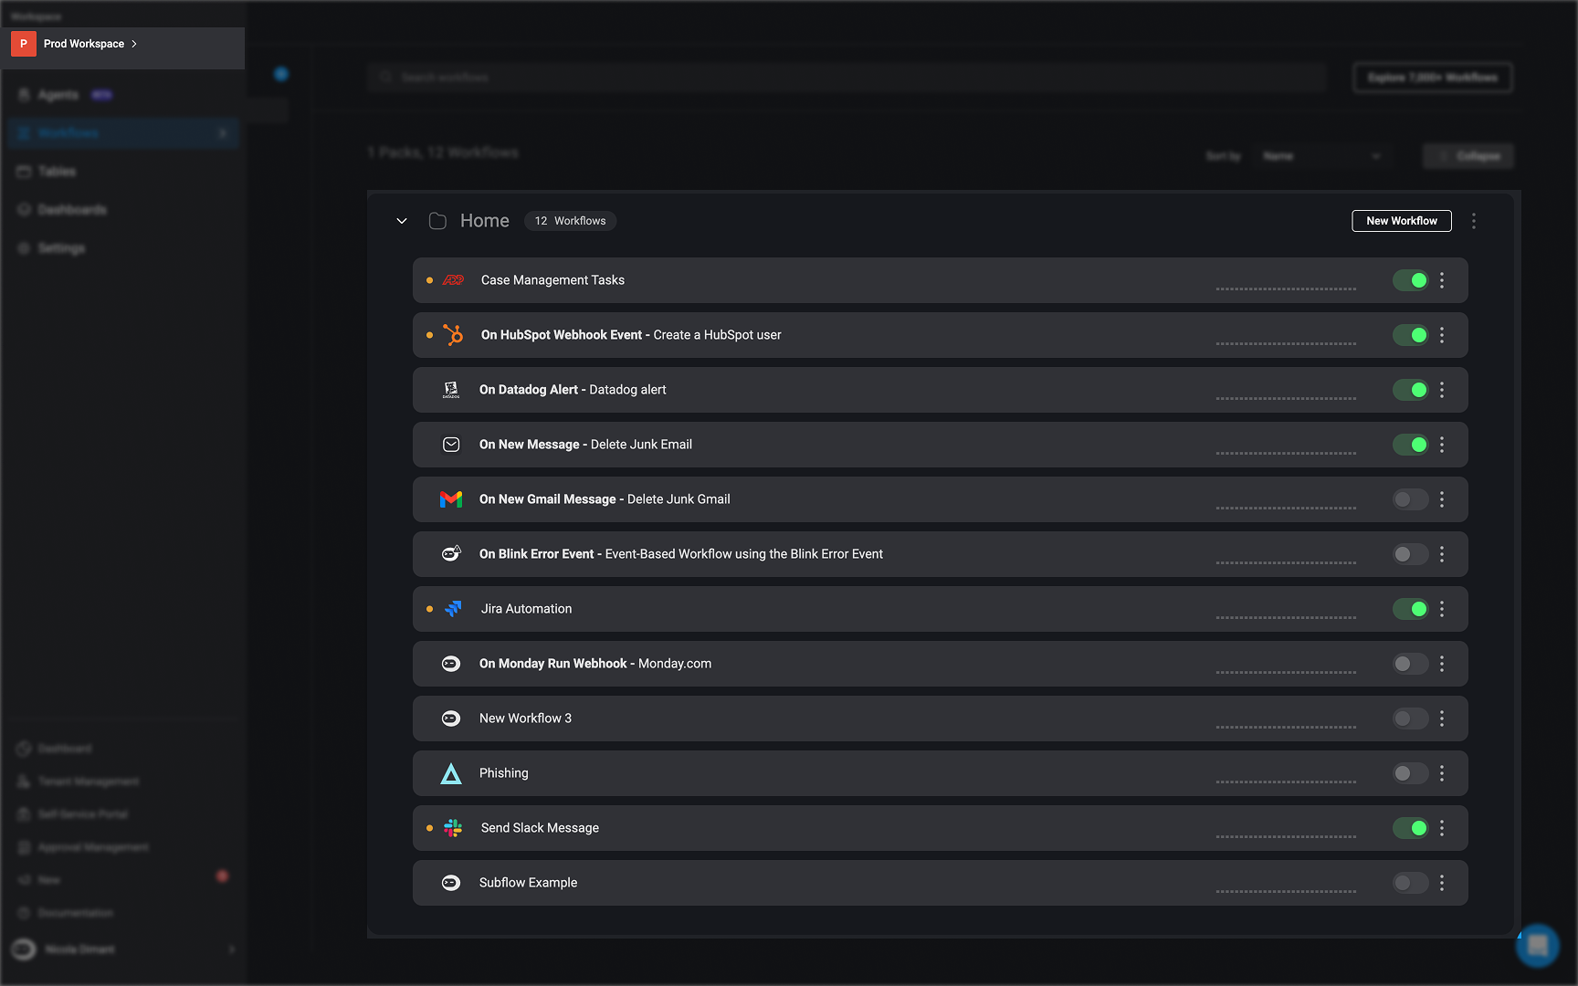1578x986 pixels.
Task: Open more options for Delete Junk Gmail
Action: 1442,499
